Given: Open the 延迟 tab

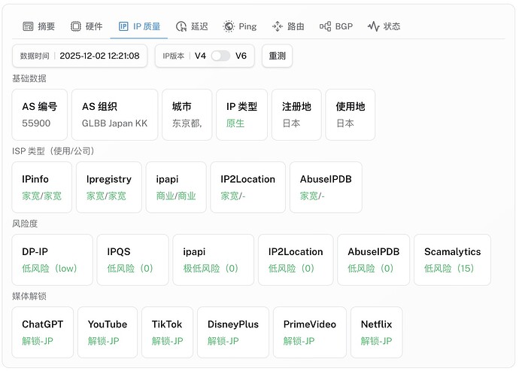Looking at the screenshot, I should 193,26.
